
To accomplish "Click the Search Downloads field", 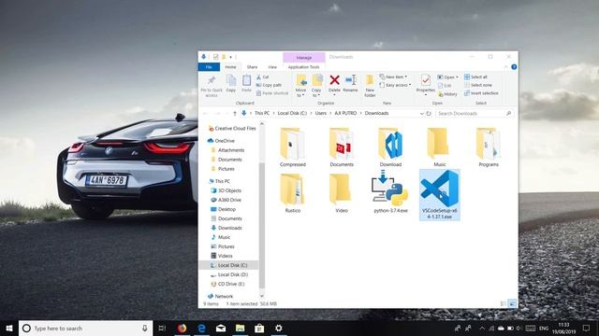I will tap(475, 114).
